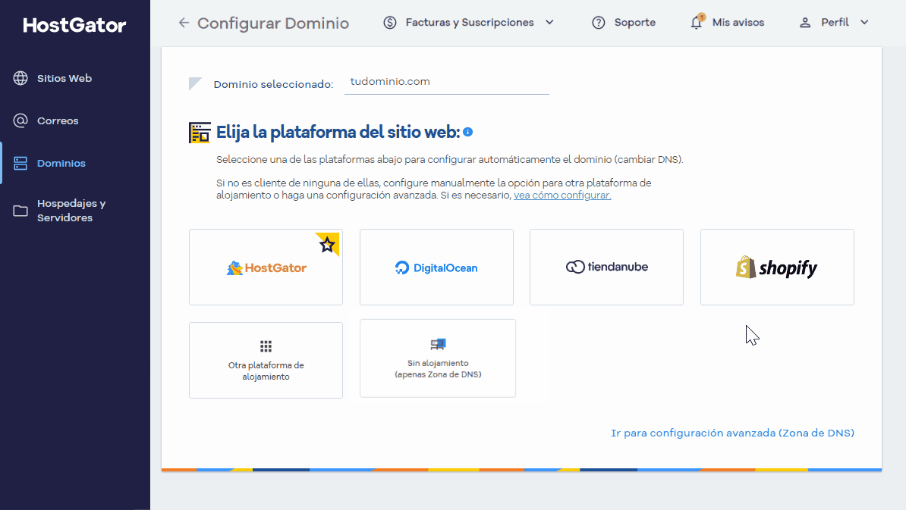Viewport: 906px width, 510px height.
Task: Choose the DigitalOcean platform card
Action: coord(437,267)
